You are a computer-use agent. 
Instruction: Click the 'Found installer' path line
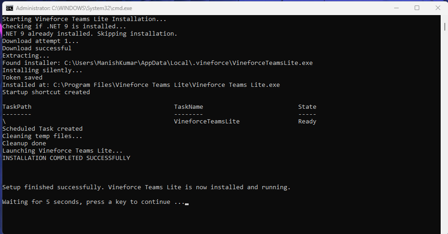pyautogui.click(x=158, y=63)
